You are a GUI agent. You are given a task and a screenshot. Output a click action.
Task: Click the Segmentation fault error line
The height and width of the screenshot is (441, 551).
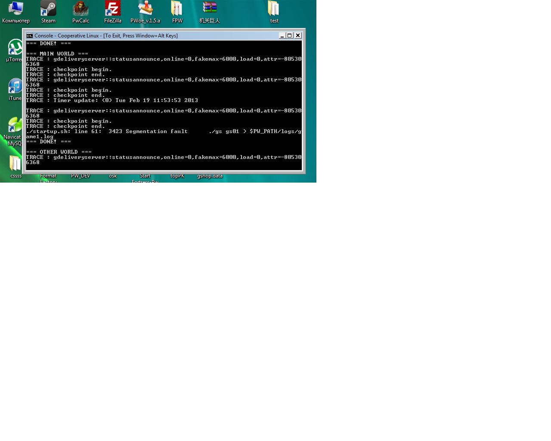pos(164,134)
